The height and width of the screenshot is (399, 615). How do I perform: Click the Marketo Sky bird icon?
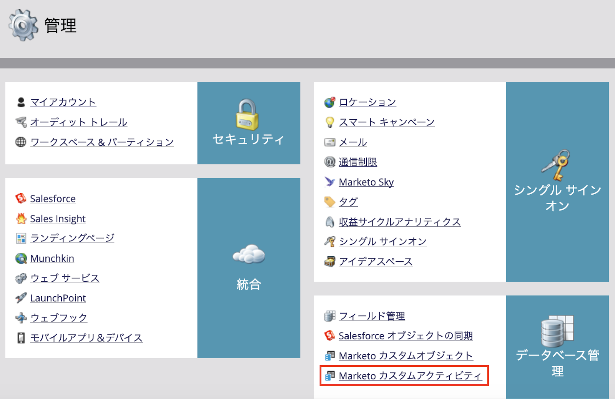click(329, 182)
